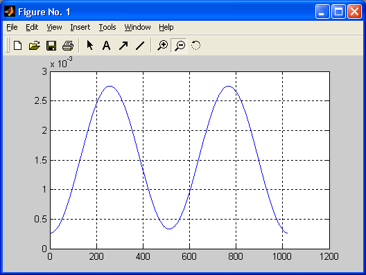The height and width of the screenshot is (275, 366).
Task: Select the Edit Plot arrow pointer tool
Action: tap(90, 45)
